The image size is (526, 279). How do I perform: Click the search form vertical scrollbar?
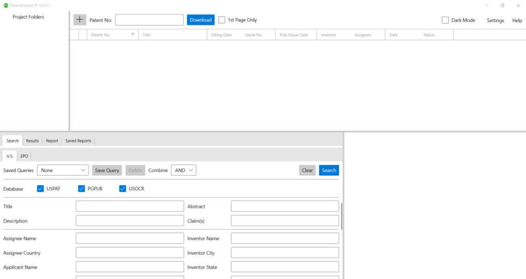click(342, 216)
